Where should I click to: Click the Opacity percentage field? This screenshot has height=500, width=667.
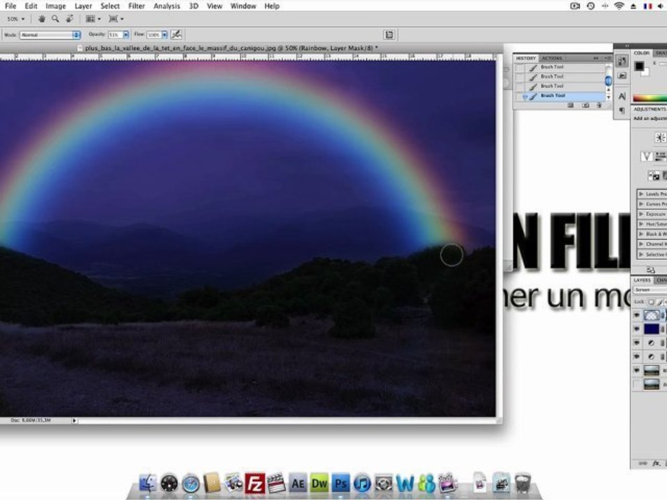(x=115, y=35)
